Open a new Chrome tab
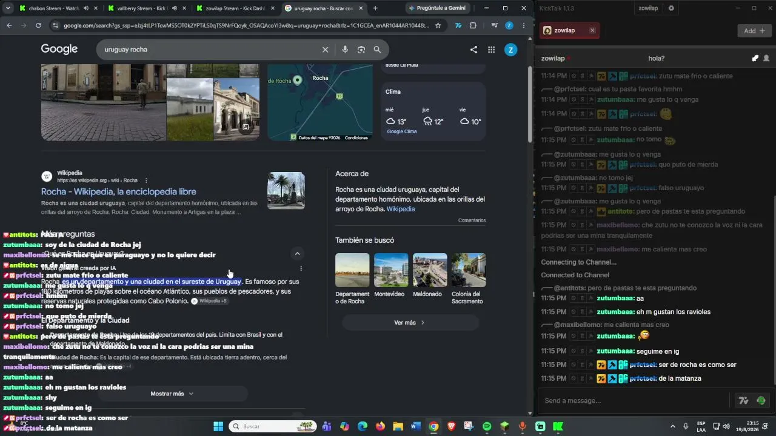This screenshot has width=776, height=436. coord(375,8)
